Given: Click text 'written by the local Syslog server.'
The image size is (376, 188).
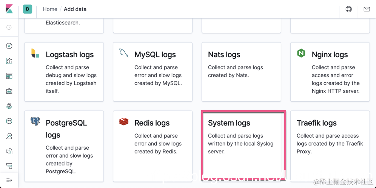Looking at the screenshot, I should coord(240,148).
